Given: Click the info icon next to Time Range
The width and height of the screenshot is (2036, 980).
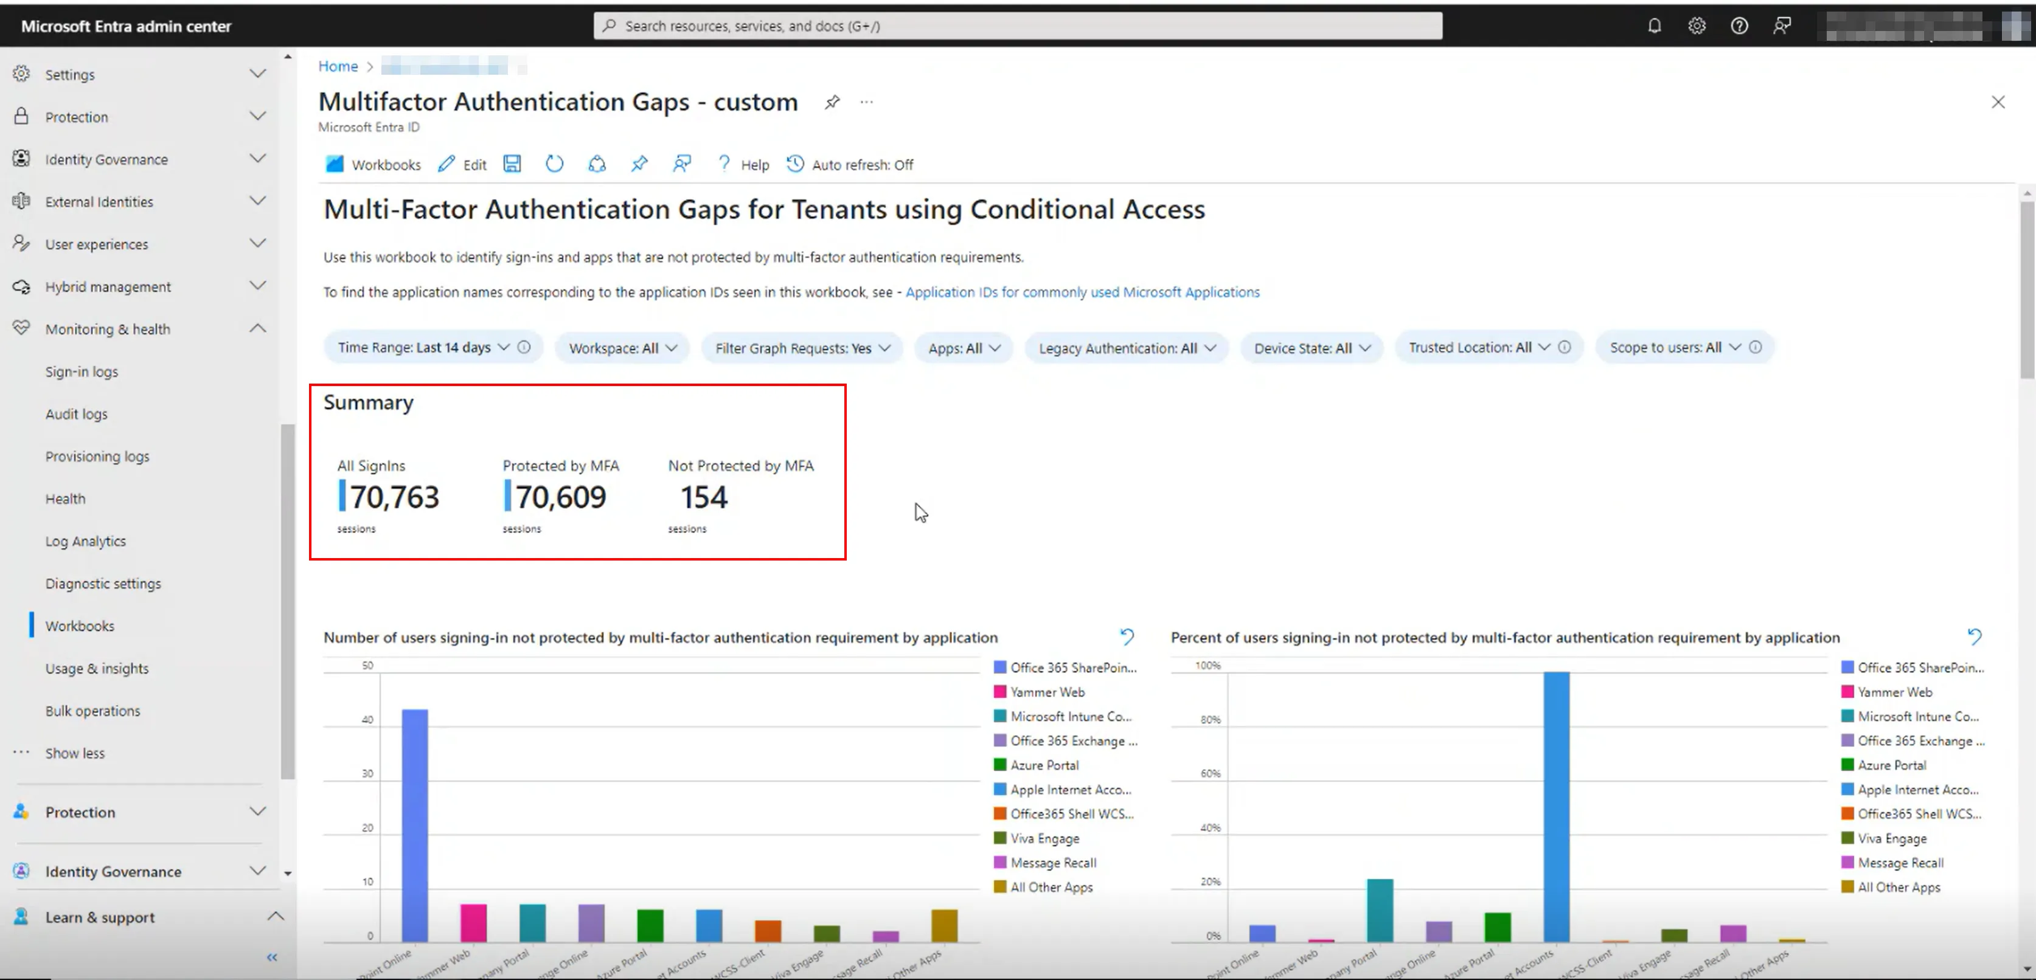Looking at the screenshot, I should coord(524,348).
